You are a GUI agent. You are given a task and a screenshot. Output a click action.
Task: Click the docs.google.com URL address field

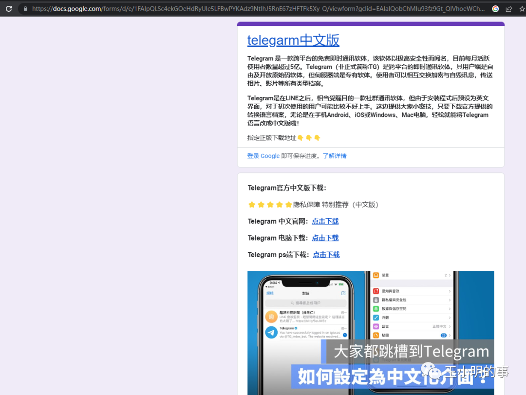258,9
